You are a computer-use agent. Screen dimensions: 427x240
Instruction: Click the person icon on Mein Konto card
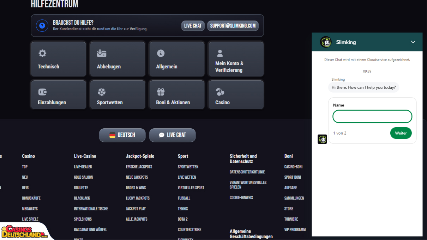220,53
